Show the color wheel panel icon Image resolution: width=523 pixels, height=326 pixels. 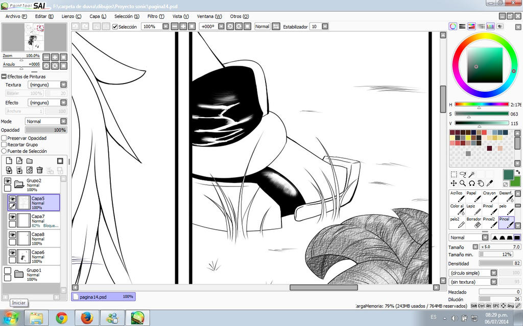point(453,26)
